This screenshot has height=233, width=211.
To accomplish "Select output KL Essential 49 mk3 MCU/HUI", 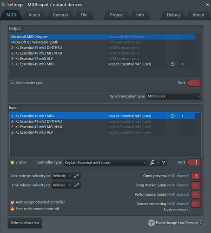I will [x=103, y=53].
